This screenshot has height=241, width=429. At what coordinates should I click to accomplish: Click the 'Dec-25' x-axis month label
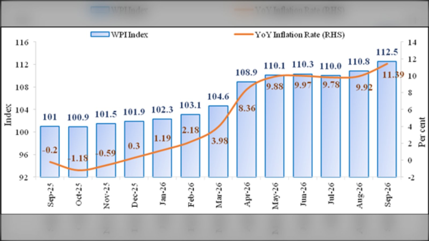coord(135,195)
